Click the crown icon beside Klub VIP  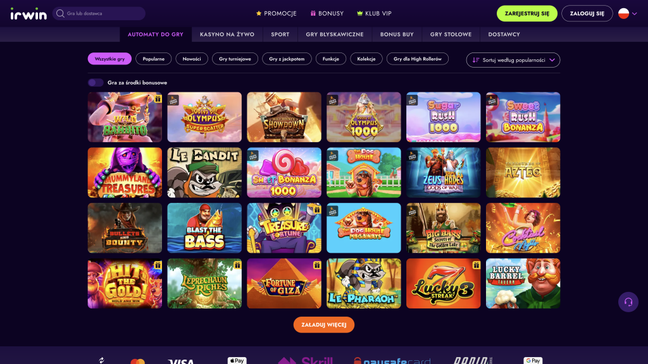point(359,14)
